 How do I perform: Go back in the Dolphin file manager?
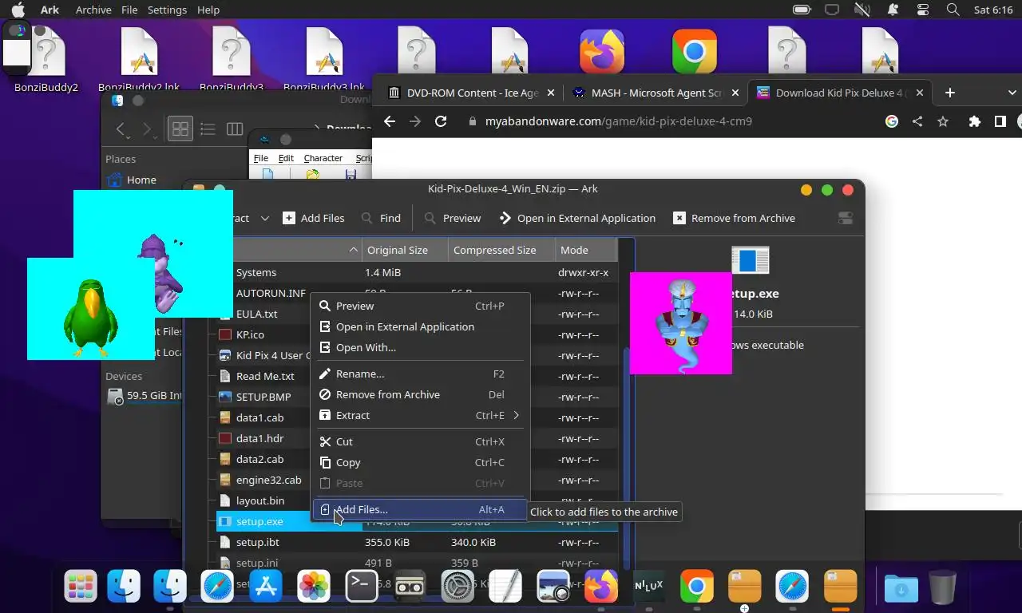click(x=121, y=129)
